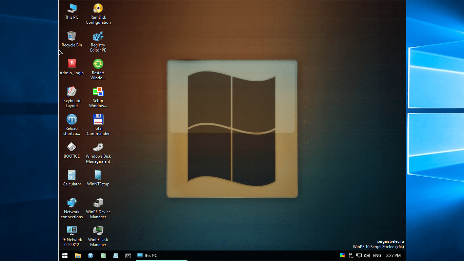This screenshot has width=464, height=261.
Task: Open the Start menu
Action: (x=65, y=256)
